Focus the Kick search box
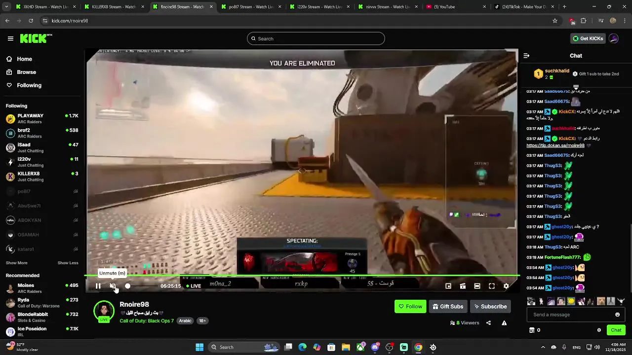This screenshot has width=632, height=355. click(316, 38)
